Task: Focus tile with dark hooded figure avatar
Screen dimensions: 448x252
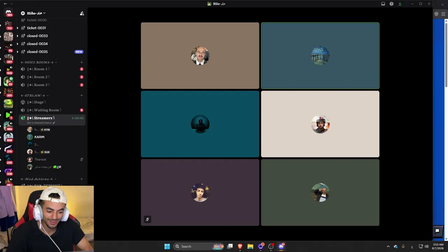Action: [x=200, y=124]
